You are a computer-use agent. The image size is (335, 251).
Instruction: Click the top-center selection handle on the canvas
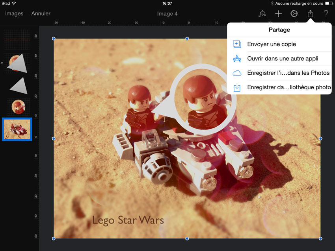[187, 39]
